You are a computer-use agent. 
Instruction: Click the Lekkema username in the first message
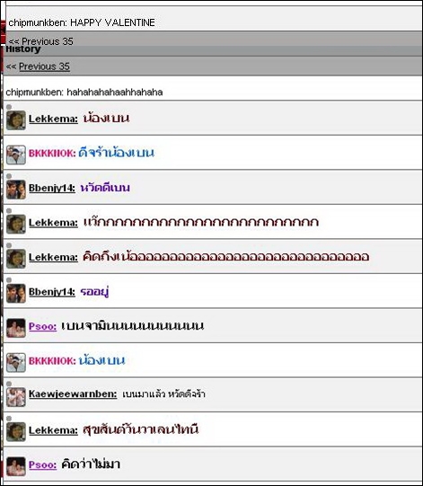pos(53,119)
